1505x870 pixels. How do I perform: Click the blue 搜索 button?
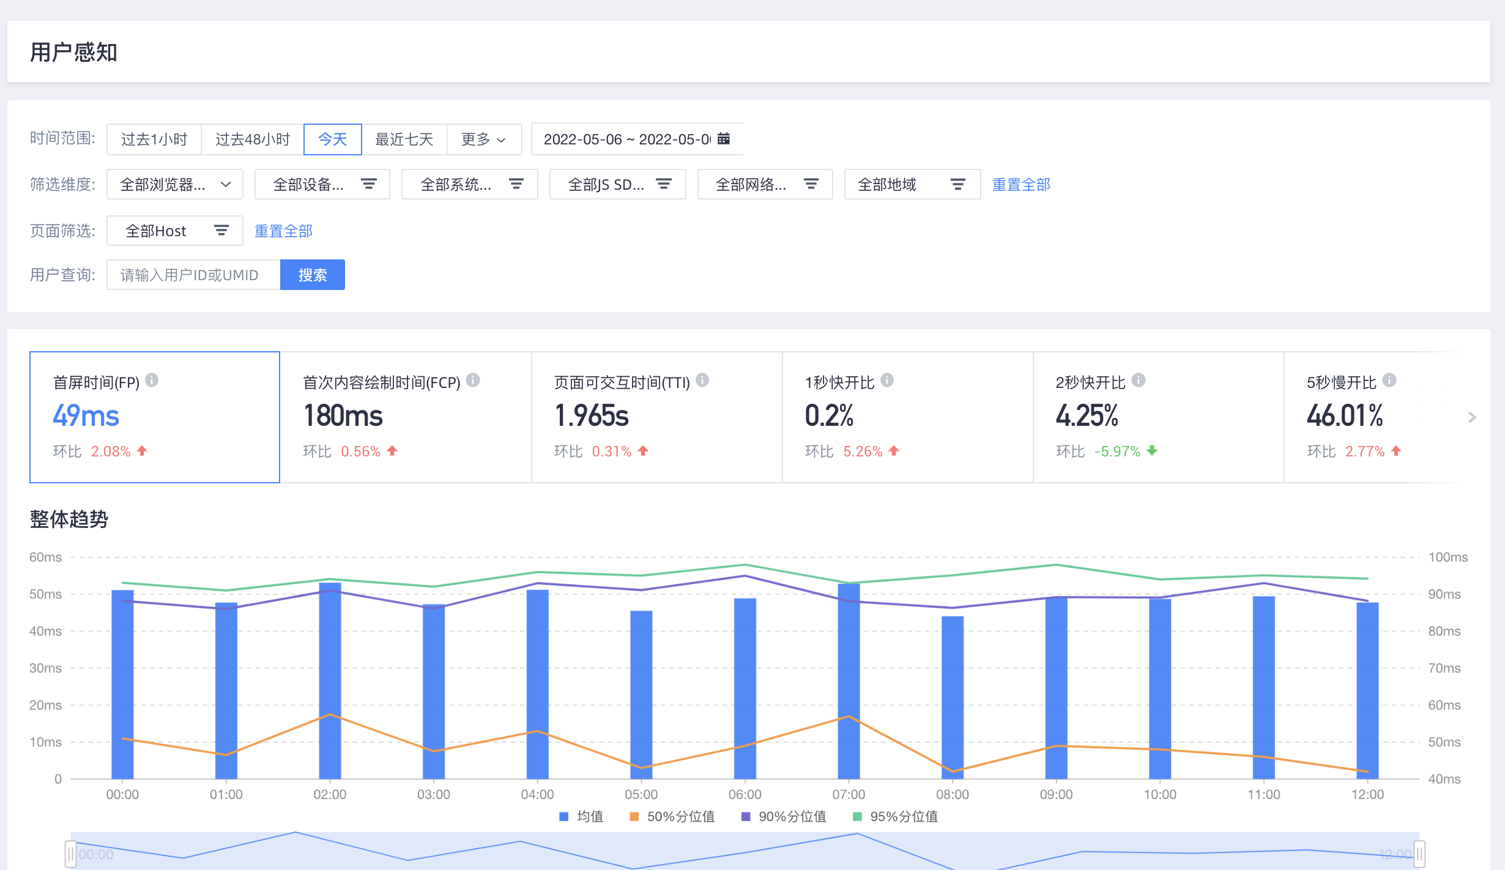(313, 275)
